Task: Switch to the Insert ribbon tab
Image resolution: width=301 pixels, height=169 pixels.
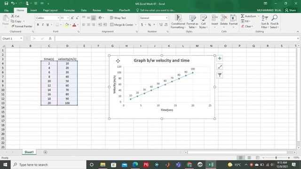Action: (33, 10)
